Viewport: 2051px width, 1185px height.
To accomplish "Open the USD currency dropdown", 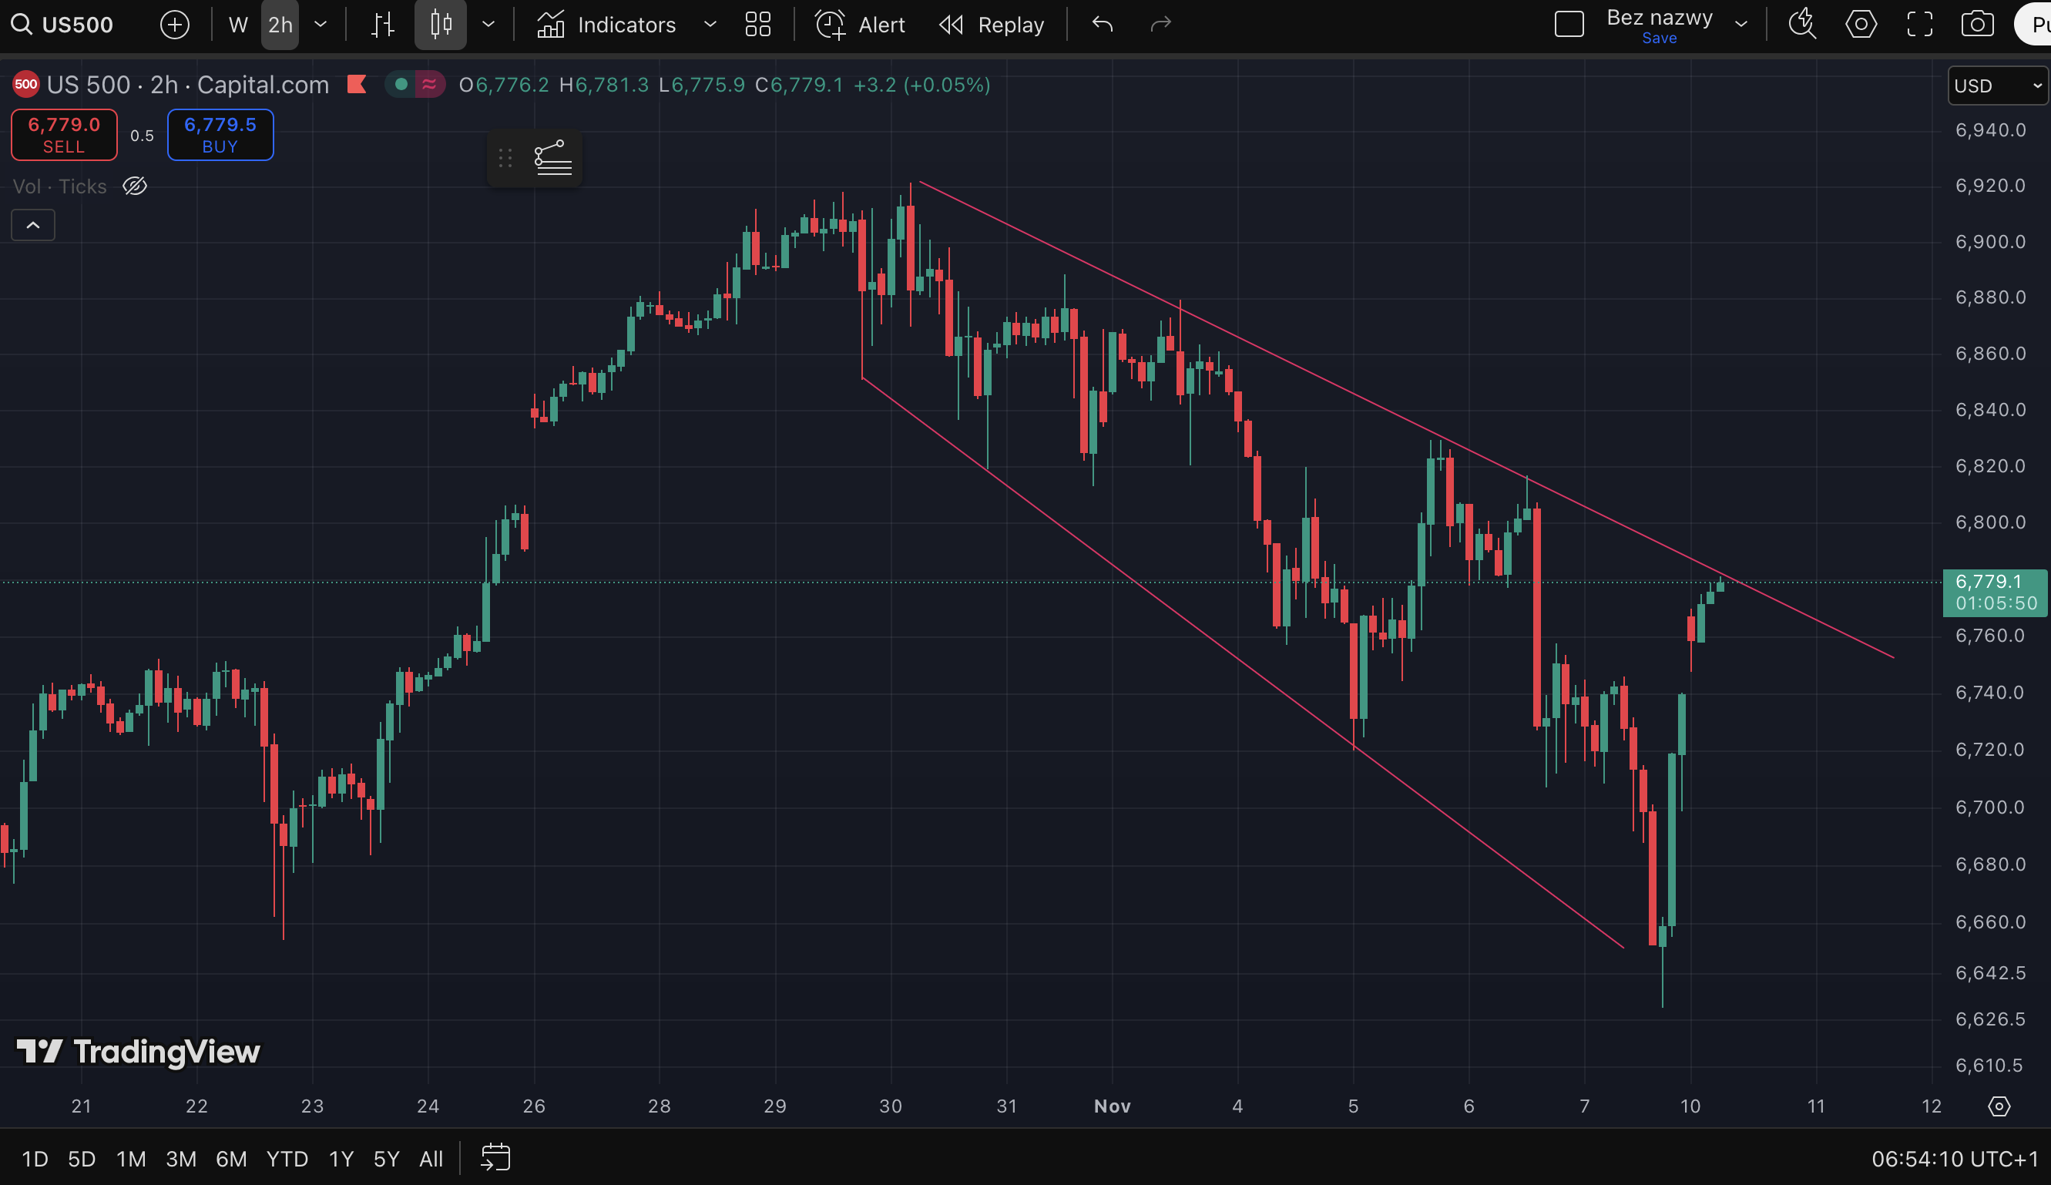I will click(1997, 86).
